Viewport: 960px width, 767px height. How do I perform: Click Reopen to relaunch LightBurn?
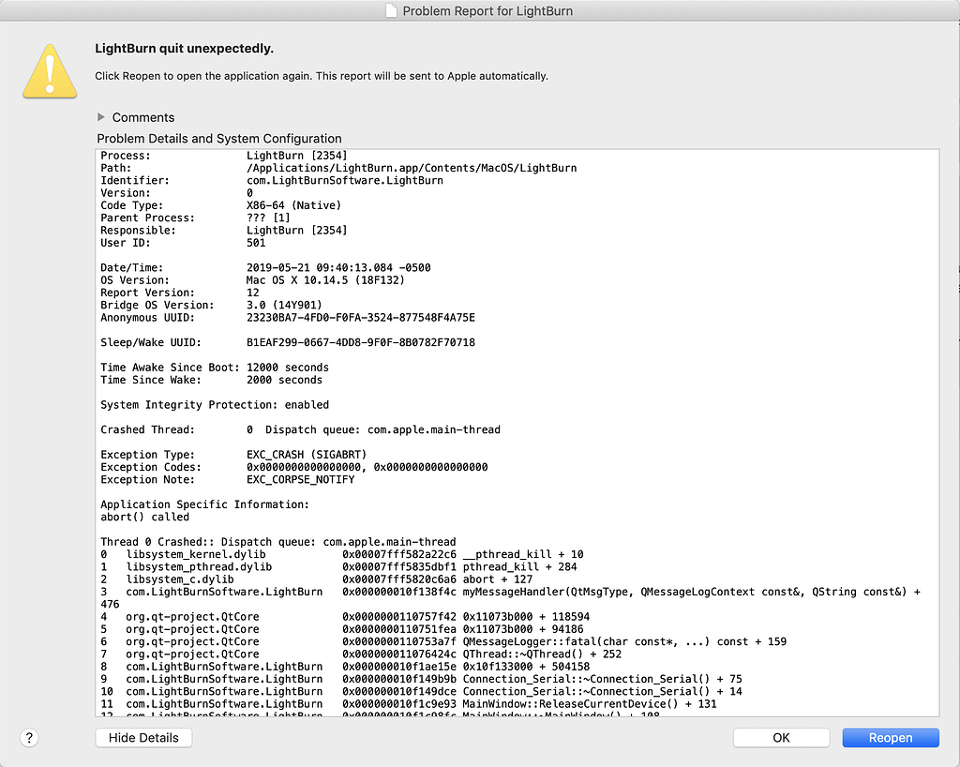[x=889, y=737]
